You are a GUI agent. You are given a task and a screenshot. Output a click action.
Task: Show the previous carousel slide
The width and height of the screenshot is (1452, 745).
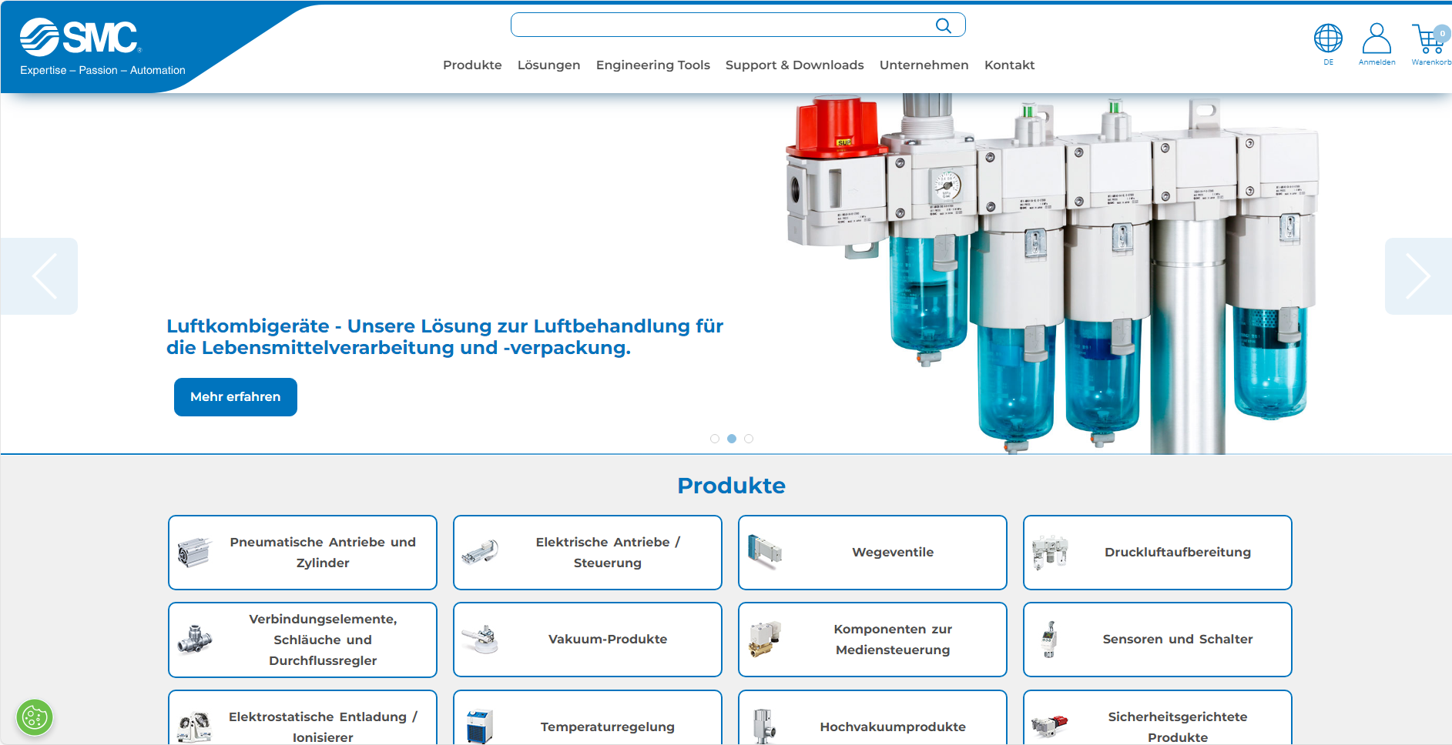click(x=39, y=276)
